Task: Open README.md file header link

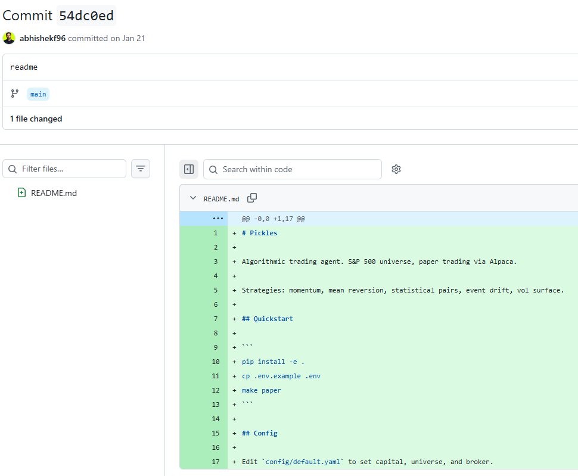Action: tap(221, 199)
